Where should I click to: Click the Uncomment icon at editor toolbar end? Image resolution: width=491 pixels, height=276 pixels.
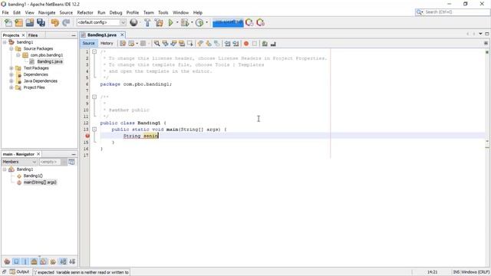pyautogui.click(x=273, y=44)
